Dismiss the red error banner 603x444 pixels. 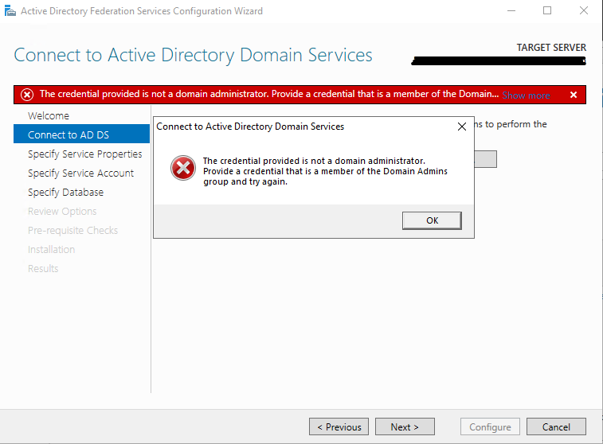[574, 95]
